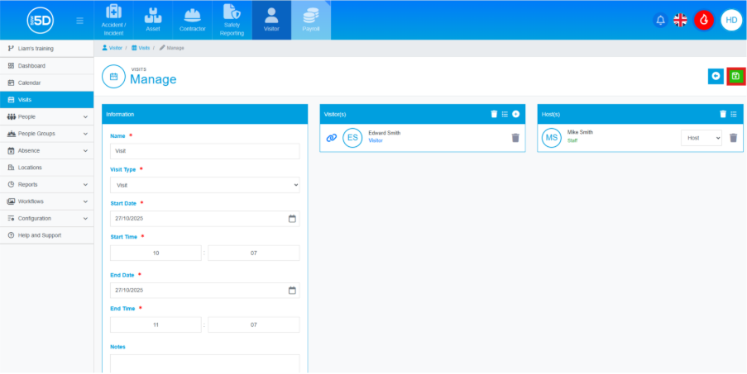
Task: Switch to the Contractor module tab
Action: (193, 21)
